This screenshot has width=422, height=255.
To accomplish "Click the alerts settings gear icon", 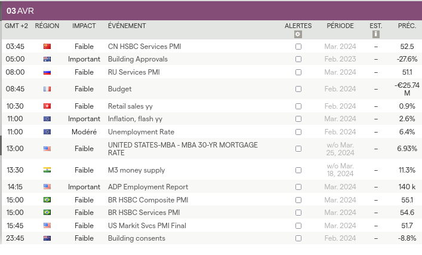I will [298, 35].
